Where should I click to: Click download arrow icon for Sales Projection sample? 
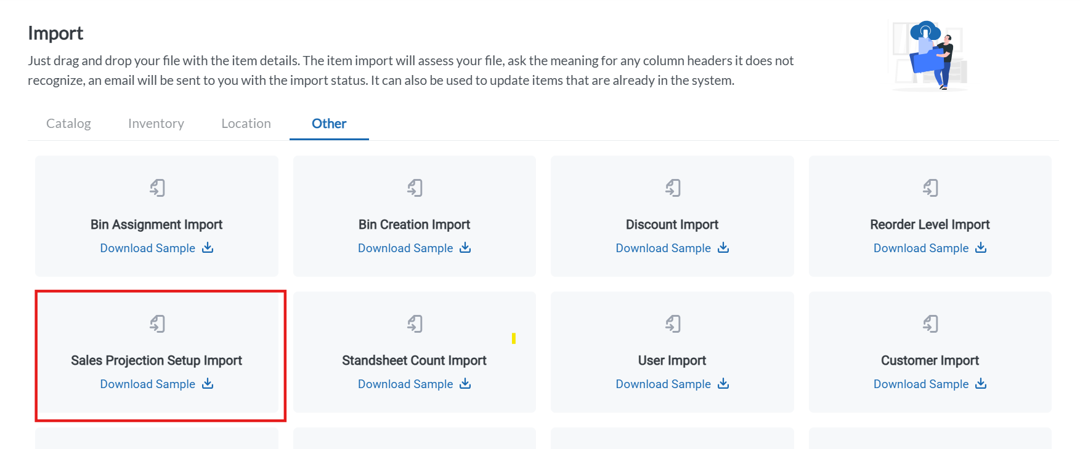[208, 383]
